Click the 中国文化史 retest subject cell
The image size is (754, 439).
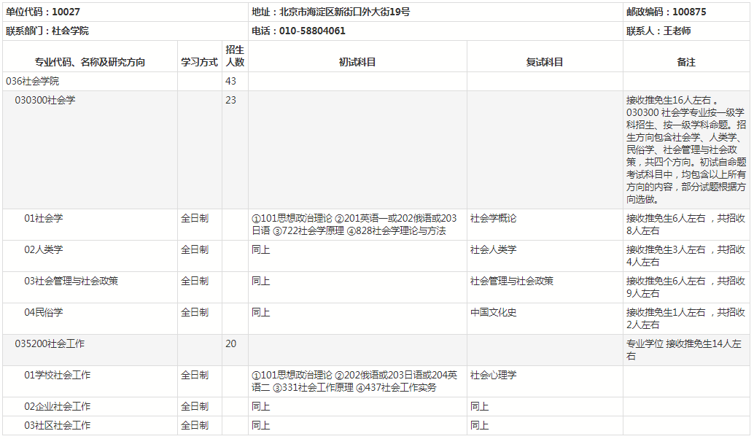pos(494,312)
